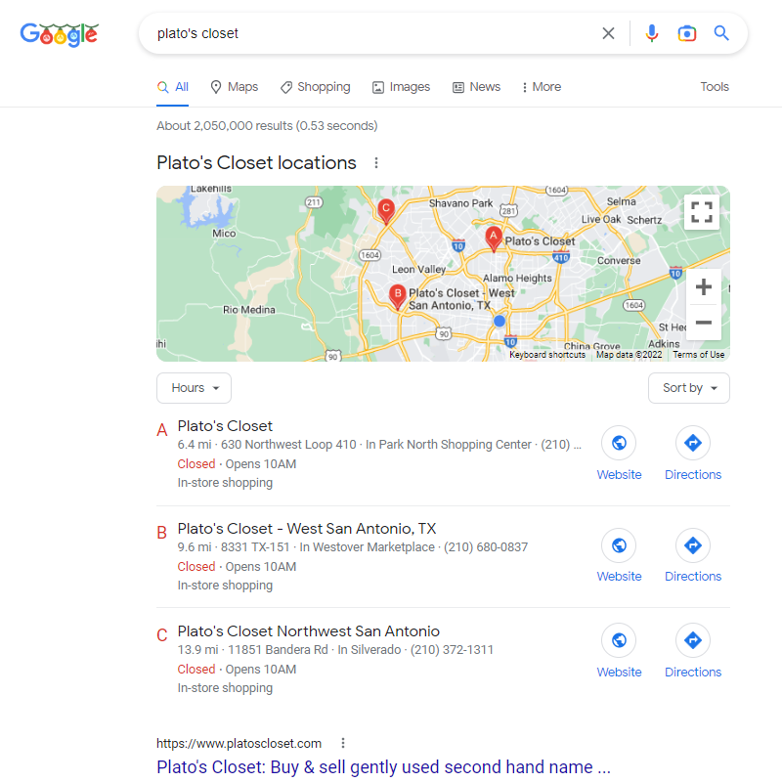782x782 pixels.
Task: Open search by image camera icon
Action: (x=687, y=33)
